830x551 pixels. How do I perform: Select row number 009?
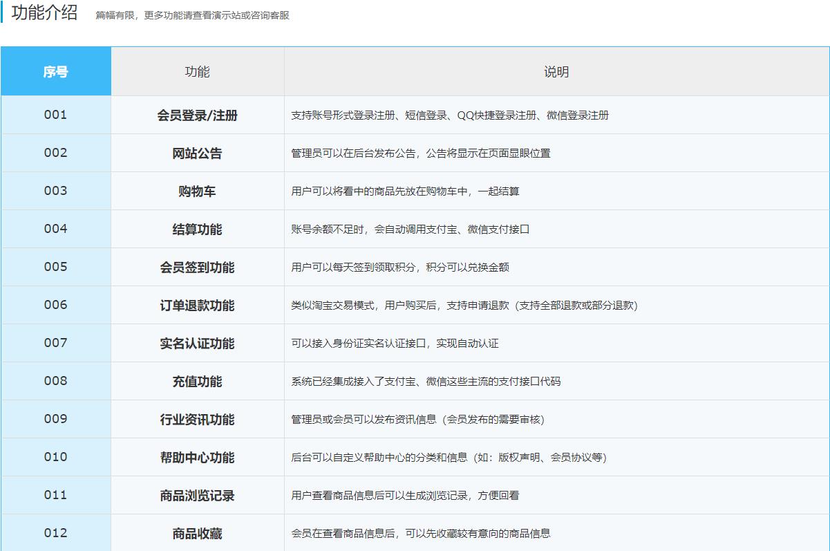click(x=56, y=419)
